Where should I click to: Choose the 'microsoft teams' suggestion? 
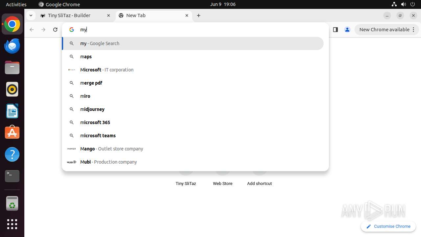(x=193, y=136)
